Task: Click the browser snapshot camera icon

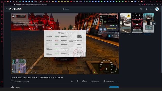Action: click(x=142, y=4)
